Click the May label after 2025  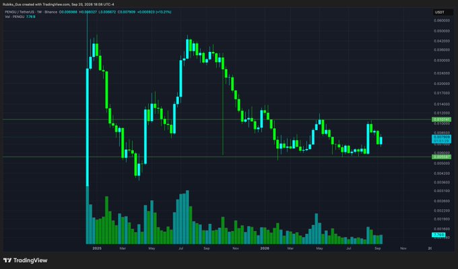click(152, 248)
